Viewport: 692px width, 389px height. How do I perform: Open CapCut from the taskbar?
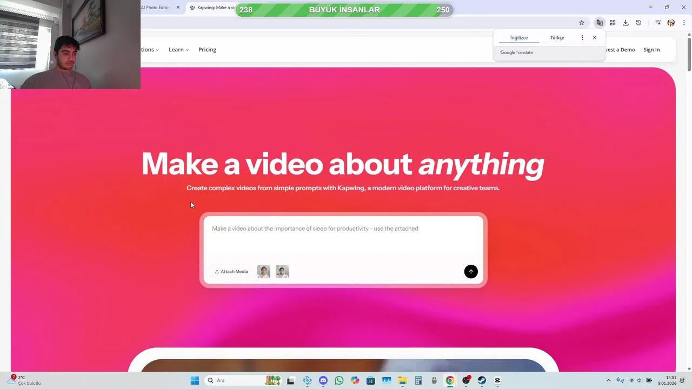point(497,380)
